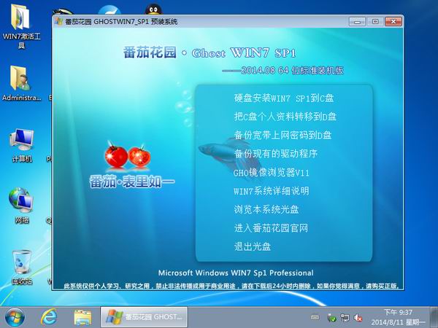Click the tomato logo image
Viewport: 438px width, 328px height.
click(127, 156)
